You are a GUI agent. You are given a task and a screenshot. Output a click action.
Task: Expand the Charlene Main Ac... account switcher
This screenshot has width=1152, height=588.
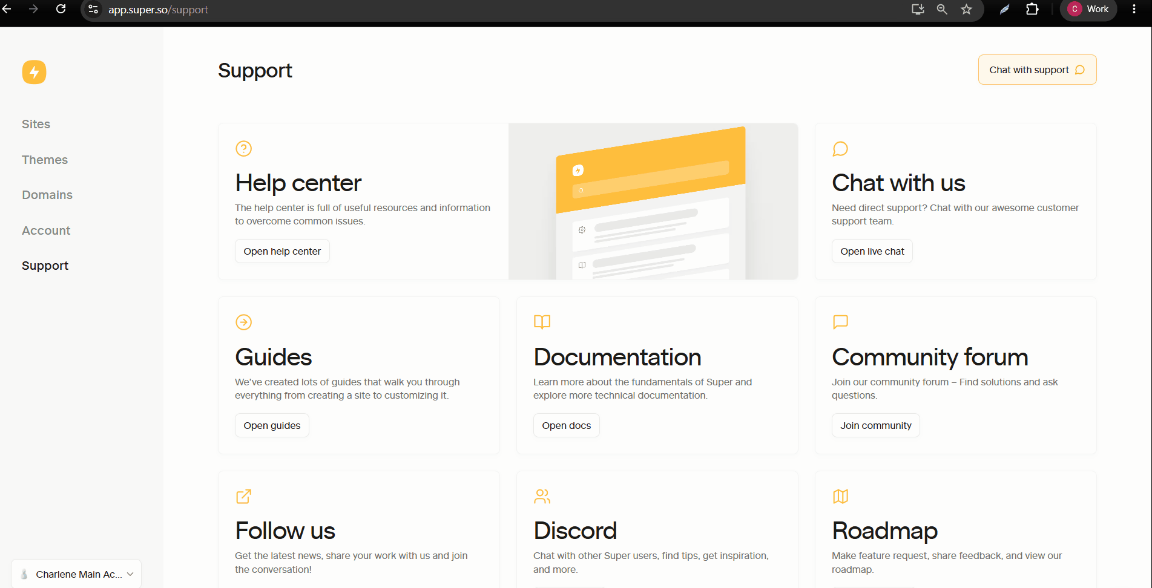[x=76, y=574]
